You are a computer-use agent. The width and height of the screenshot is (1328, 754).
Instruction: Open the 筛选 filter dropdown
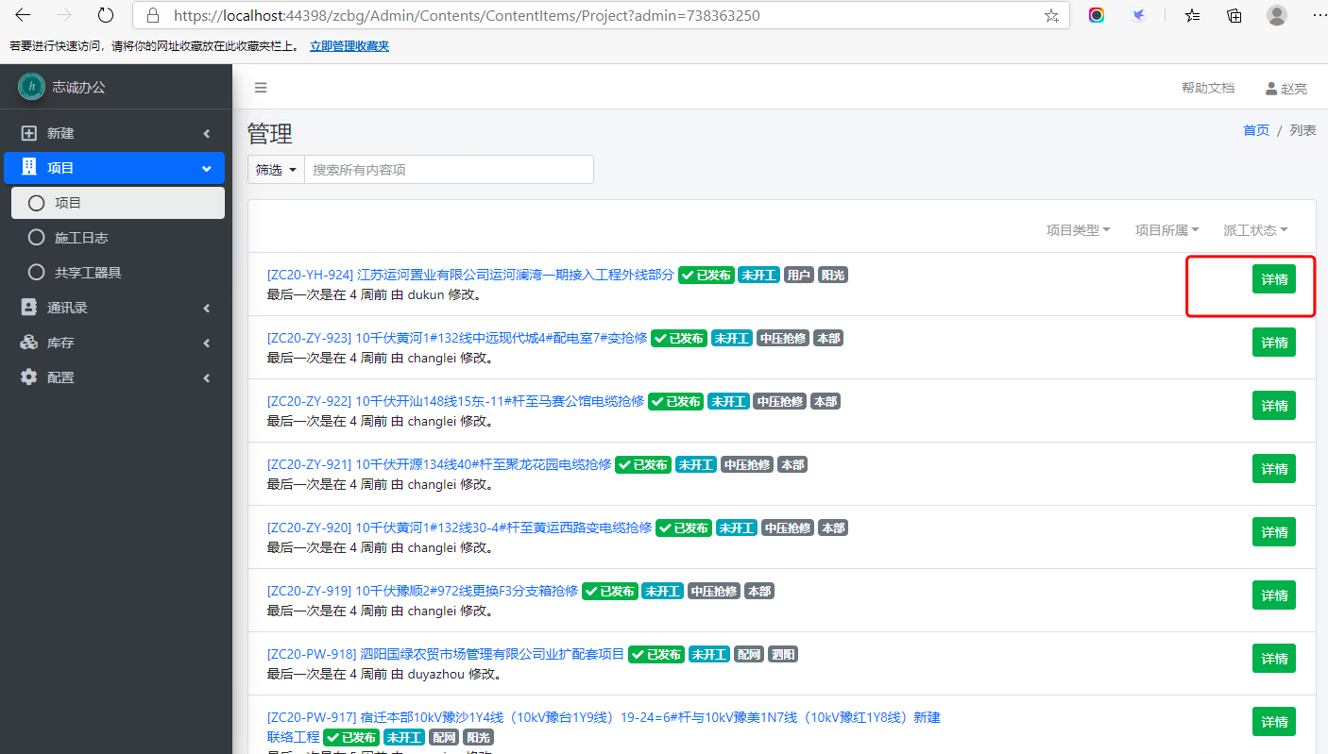point(275,169)
